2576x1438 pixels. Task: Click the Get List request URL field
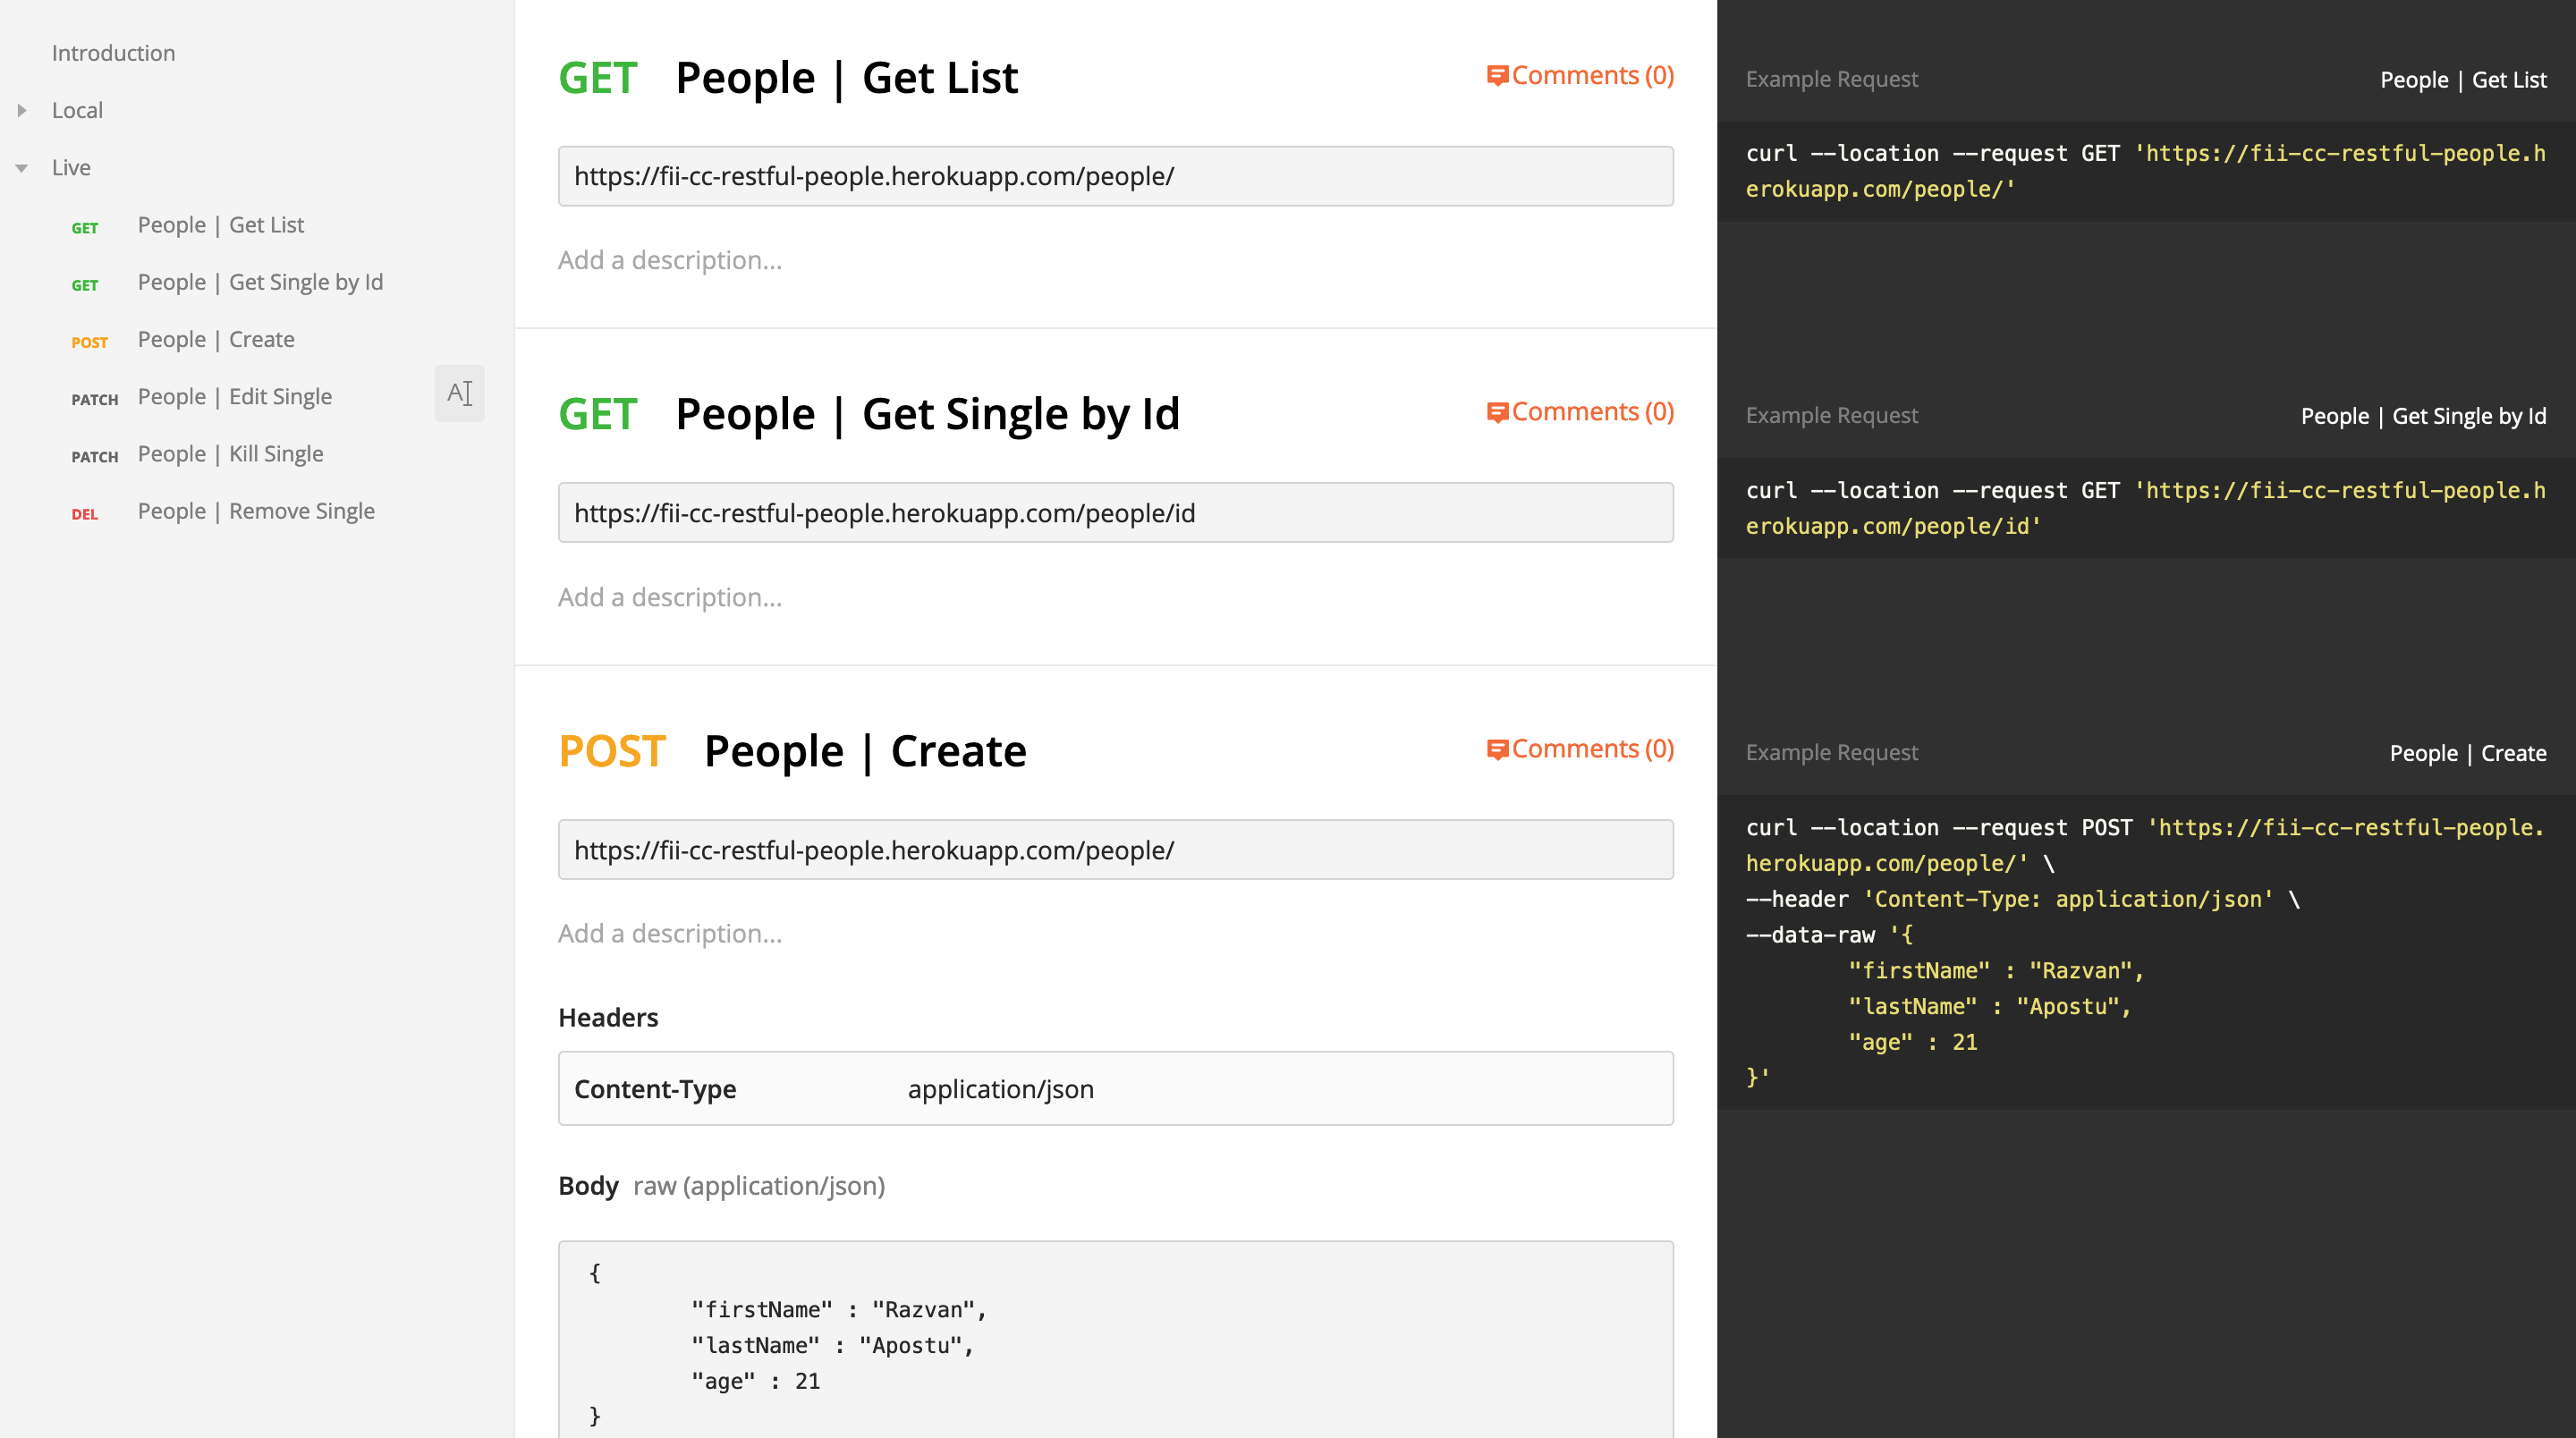coord(1115,176)
